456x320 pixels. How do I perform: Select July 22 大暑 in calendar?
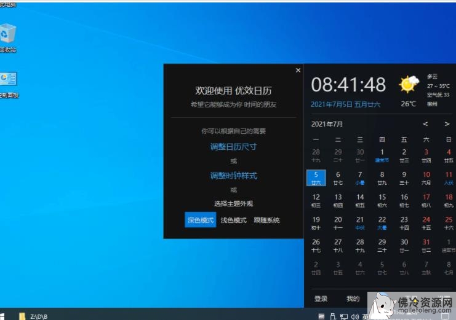(382, 222)
